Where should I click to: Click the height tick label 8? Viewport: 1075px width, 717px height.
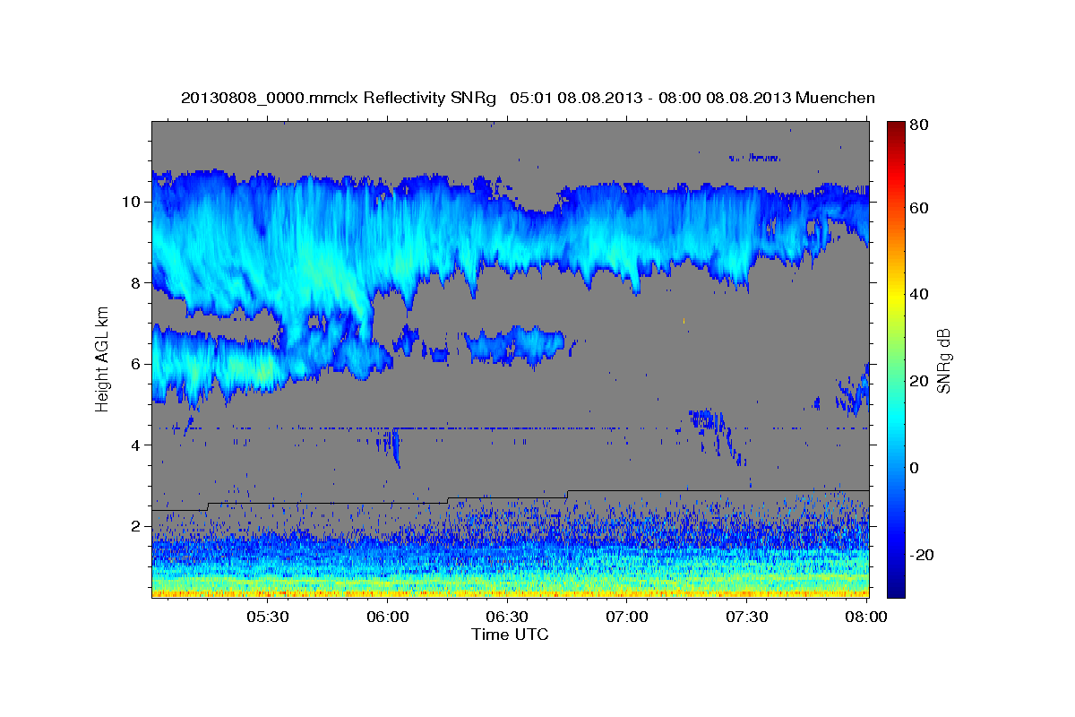tap(134, 283)
